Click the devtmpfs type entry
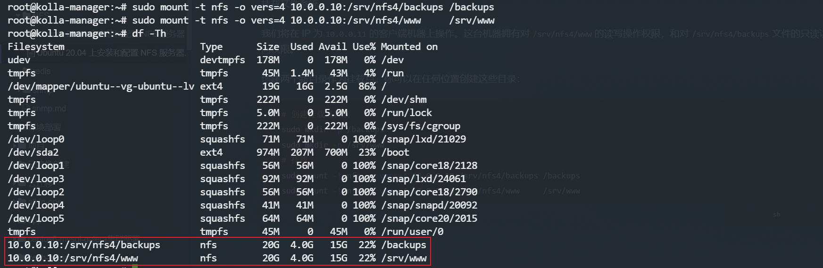This screenshot has height=268, width=823. click(222, 60)
